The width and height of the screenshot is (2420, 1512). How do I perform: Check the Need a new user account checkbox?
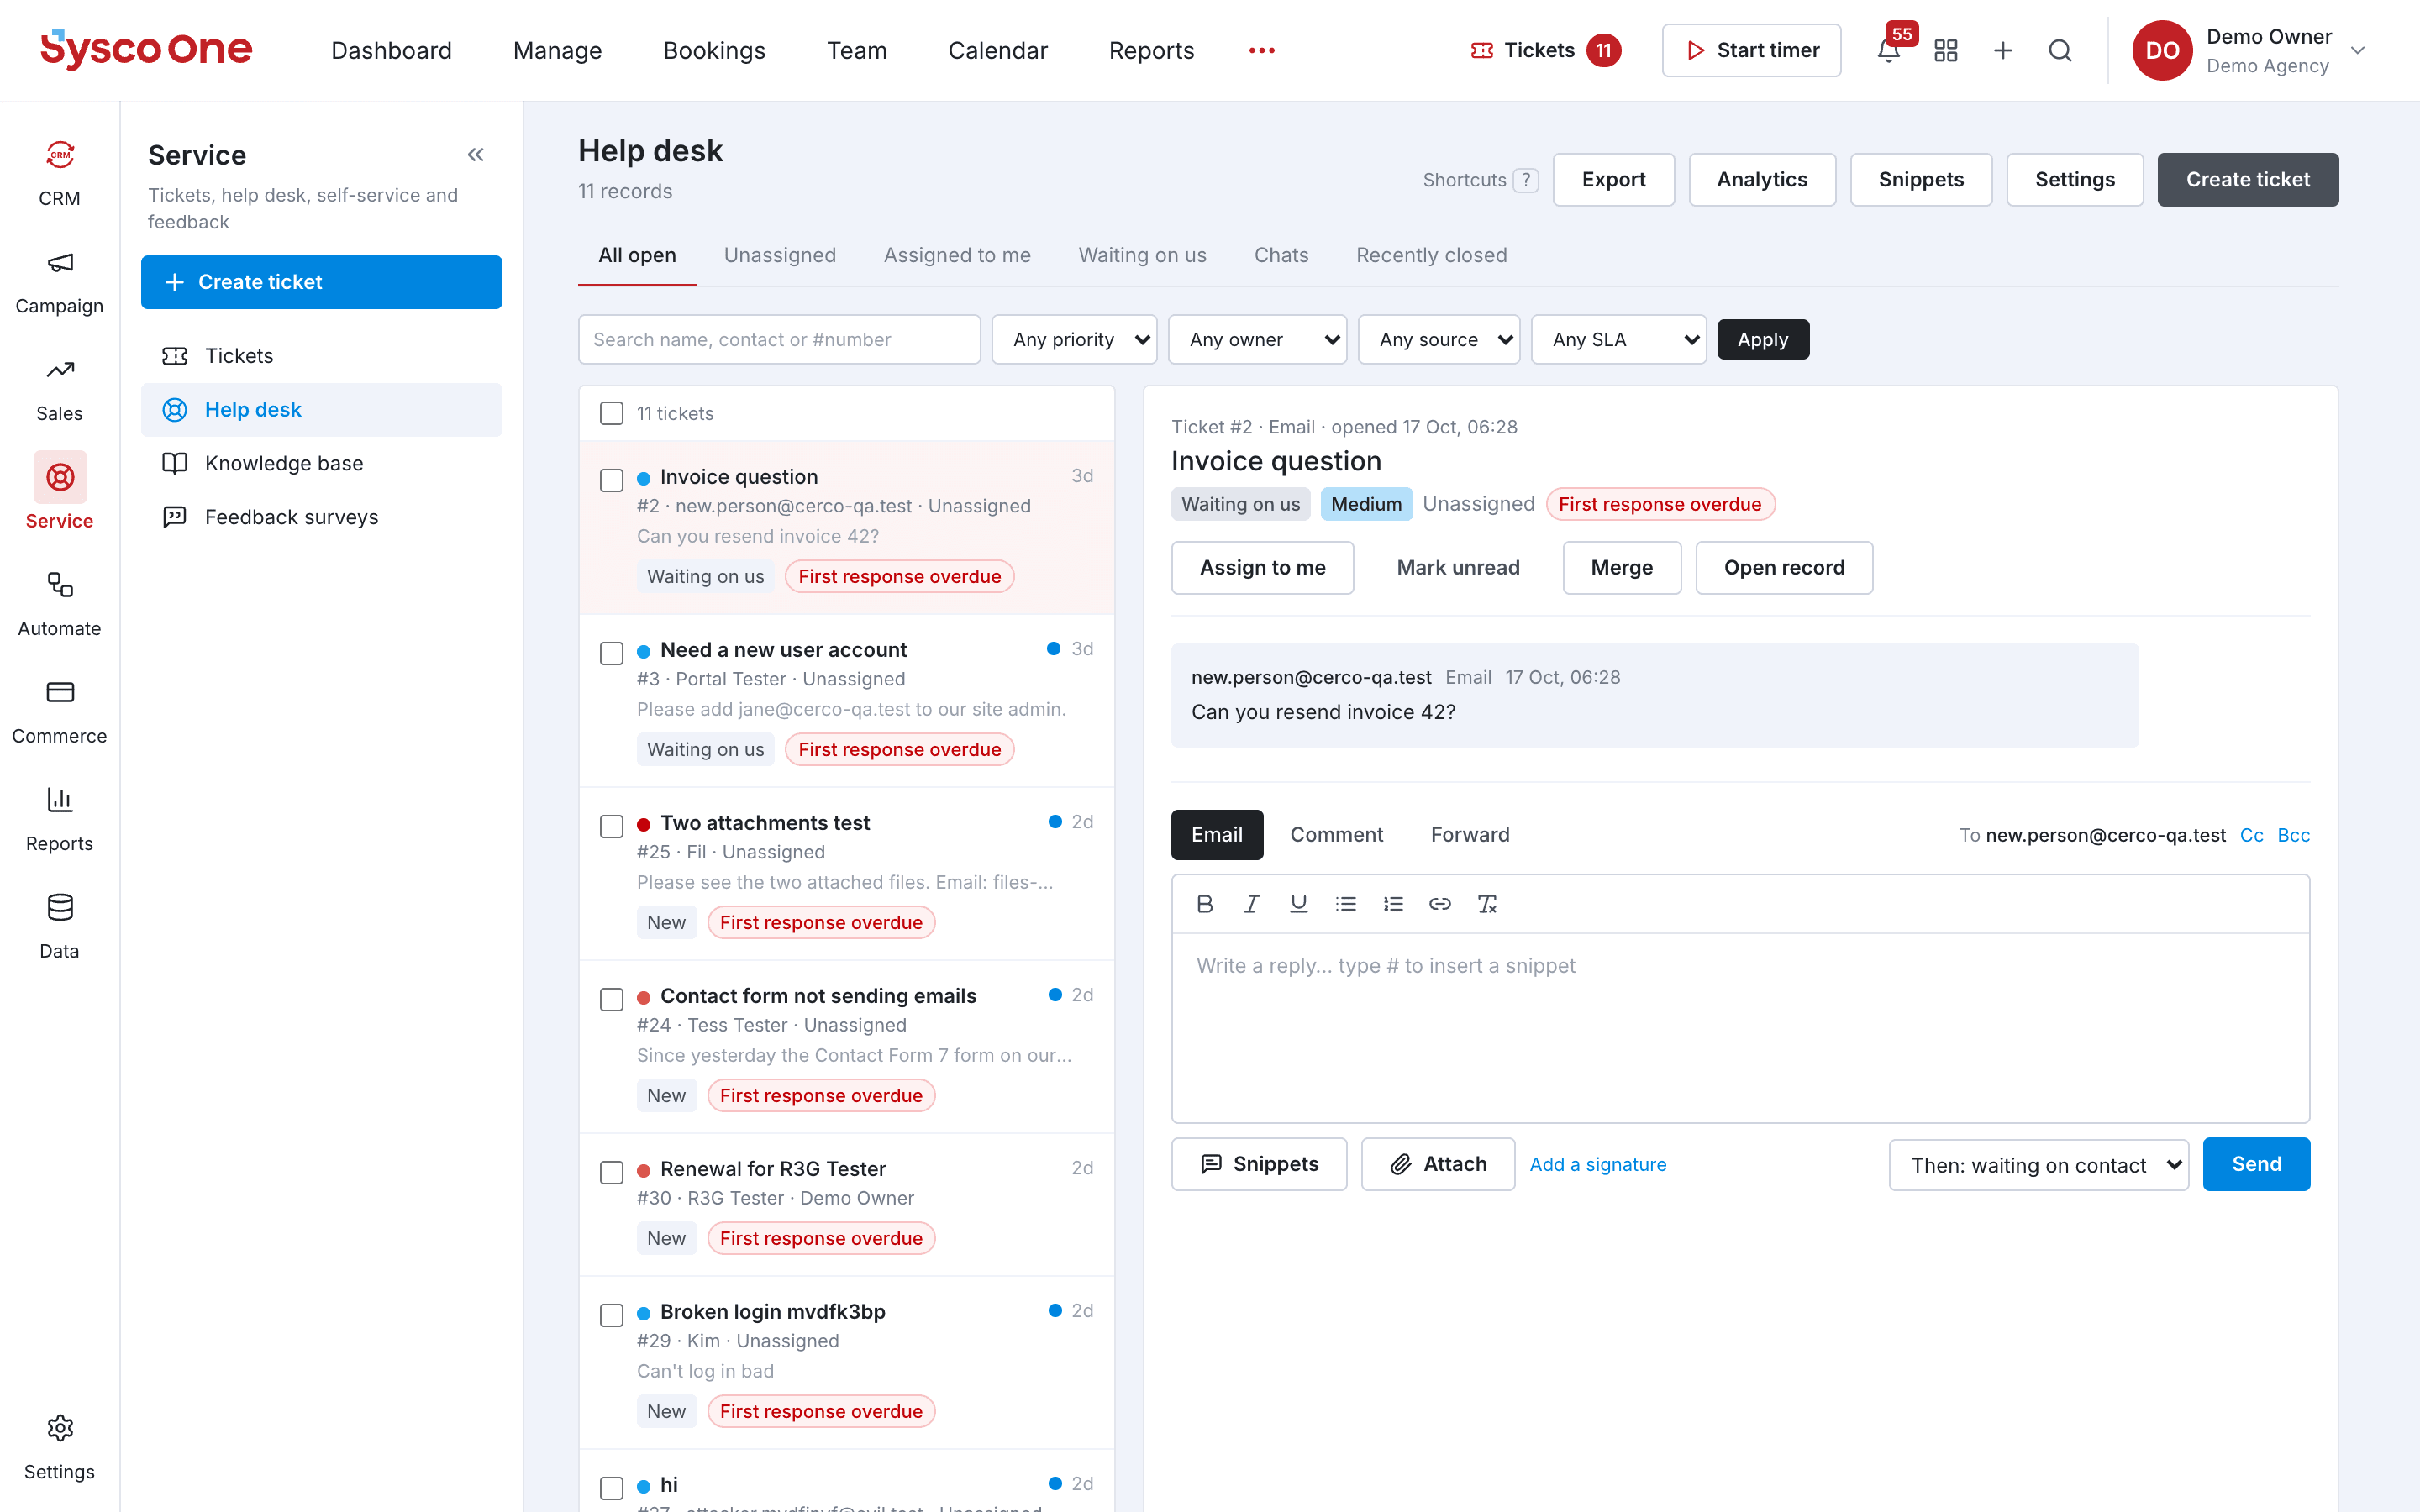(x=612, y=653)
